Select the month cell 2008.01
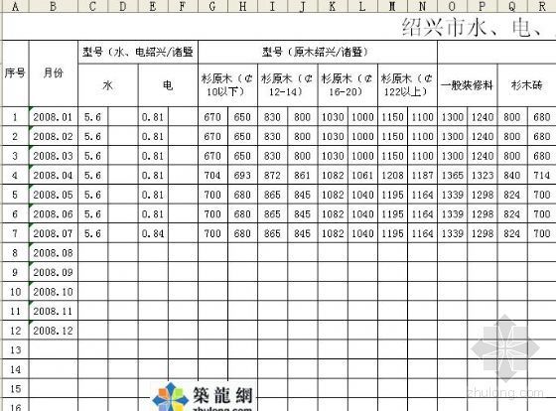 click(x=54, y=117)
